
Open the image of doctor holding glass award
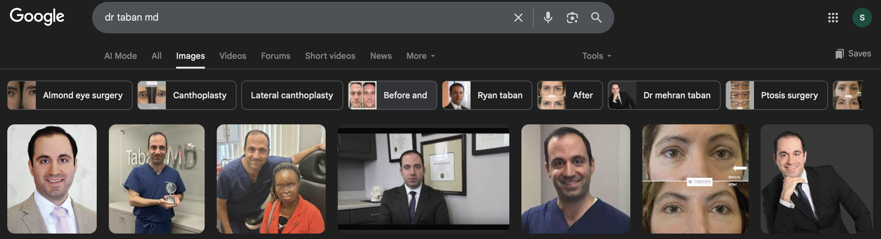pos(157,179)
